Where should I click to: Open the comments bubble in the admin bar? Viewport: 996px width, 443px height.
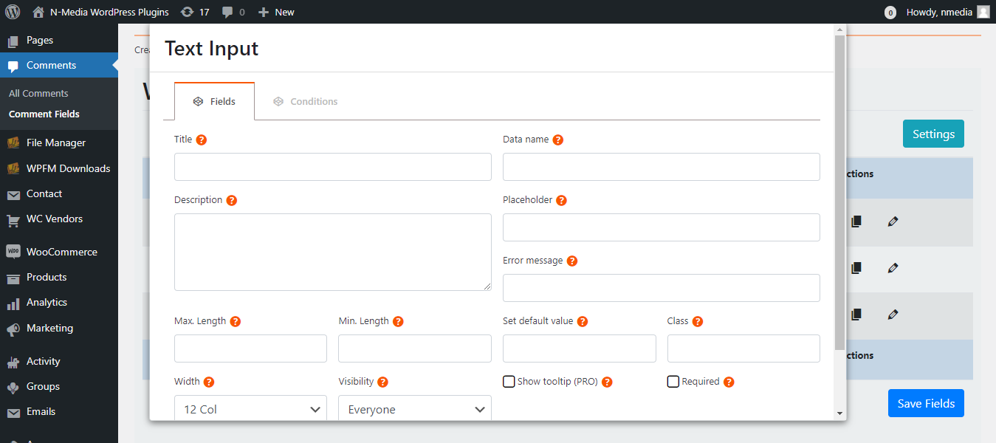coord(228,12)
